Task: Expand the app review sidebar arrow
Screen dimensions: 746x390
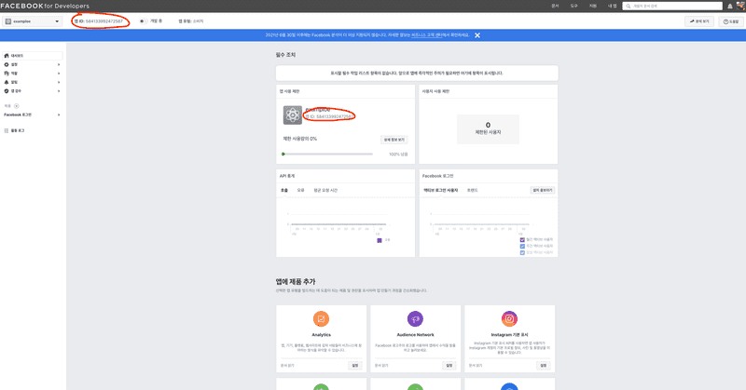Action: 59,90
